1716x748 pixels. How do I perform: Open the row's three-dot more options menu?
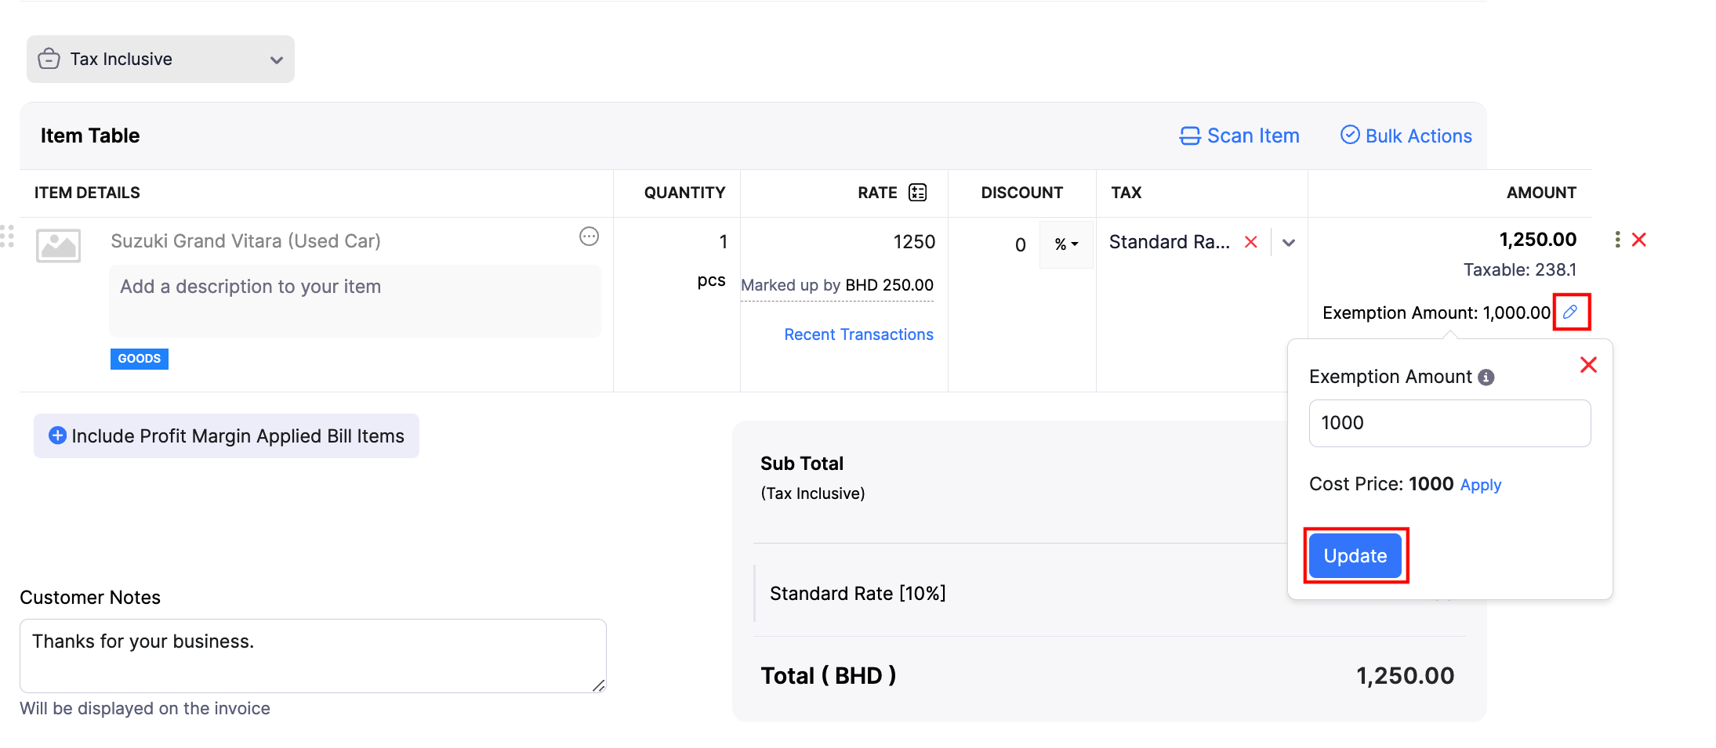click(1617, 240)
